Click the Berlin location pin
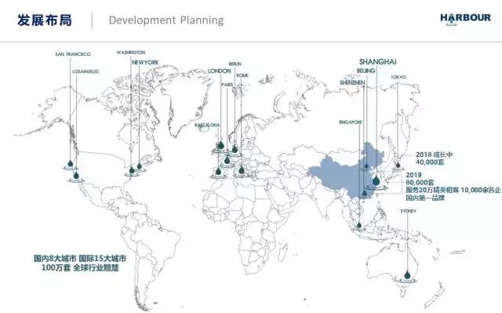The width and height of the screenshot is (502, 313). [235, 149]
